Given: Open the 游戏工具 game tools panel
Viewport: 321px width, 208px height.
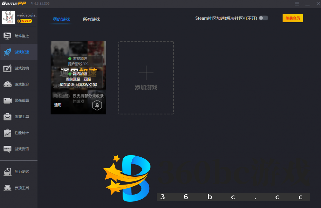Looking at the screenshot, I should click(19, 117).
